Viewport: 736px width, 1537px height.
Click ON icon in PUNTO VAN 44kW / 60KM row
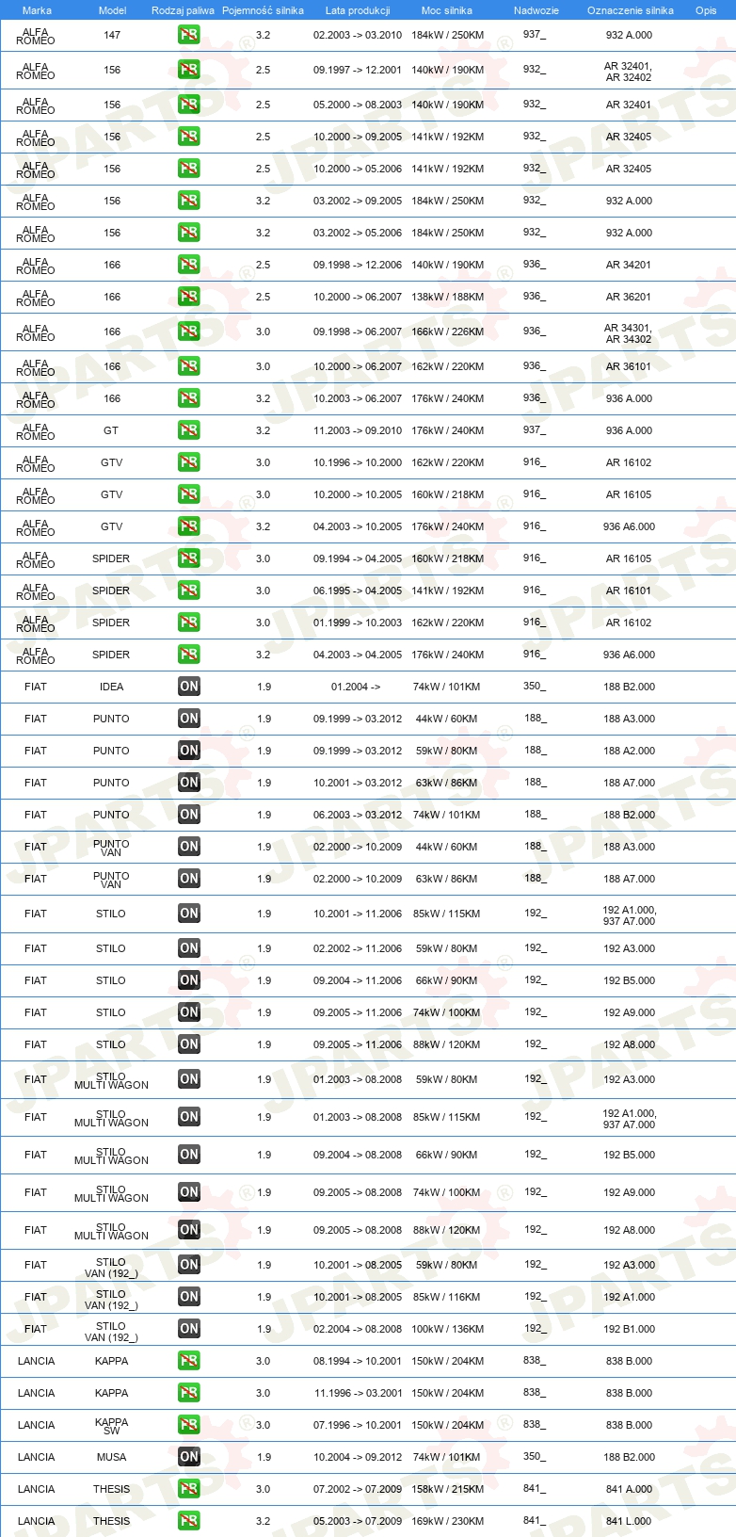pos(189,847)
